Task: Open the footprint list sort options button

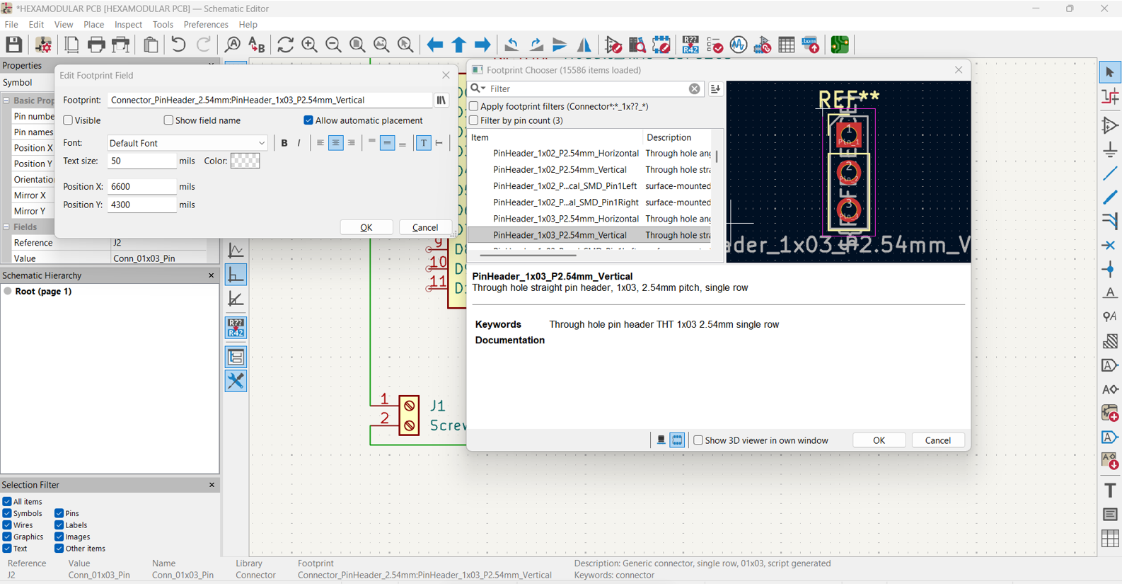Action: pyautogui.click(x=715, y=89)
